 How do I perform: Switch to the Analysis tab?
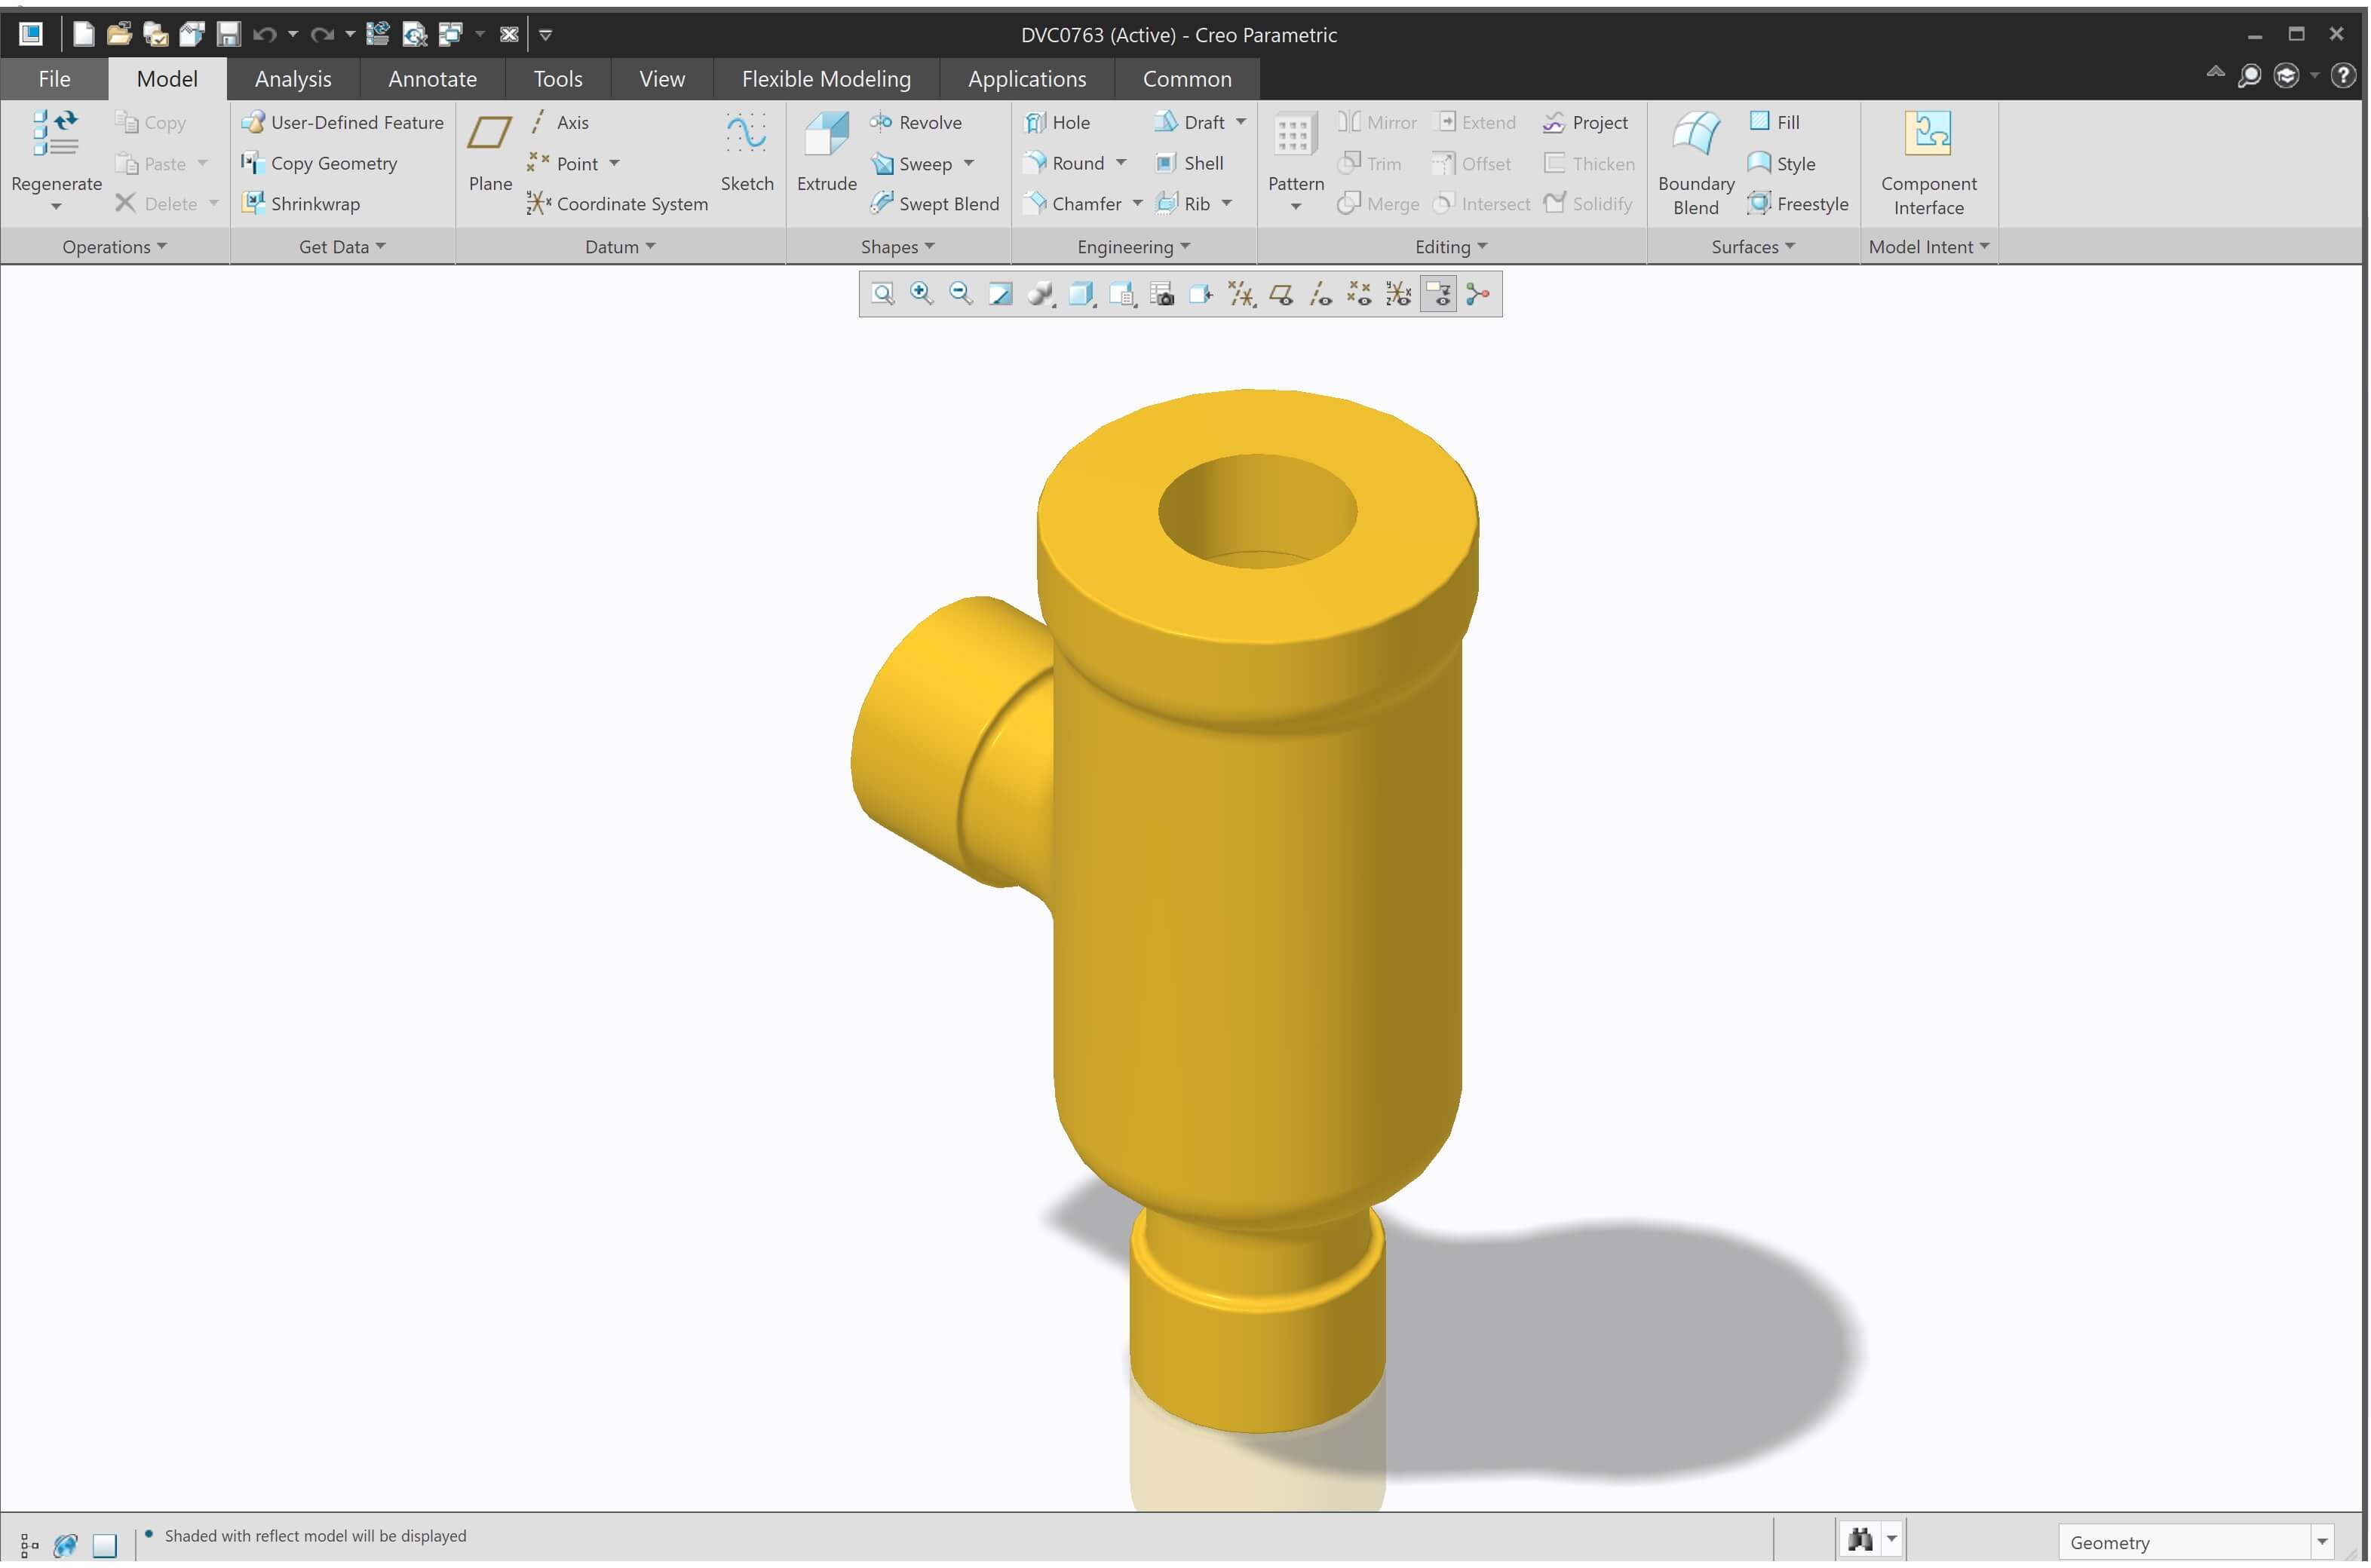[x=293, y=79]
